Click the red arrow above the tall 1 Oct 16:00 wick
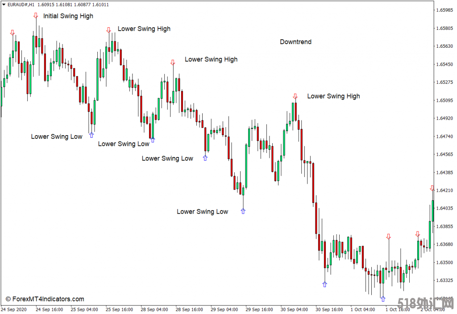457x314 pixels. [389, 236]
